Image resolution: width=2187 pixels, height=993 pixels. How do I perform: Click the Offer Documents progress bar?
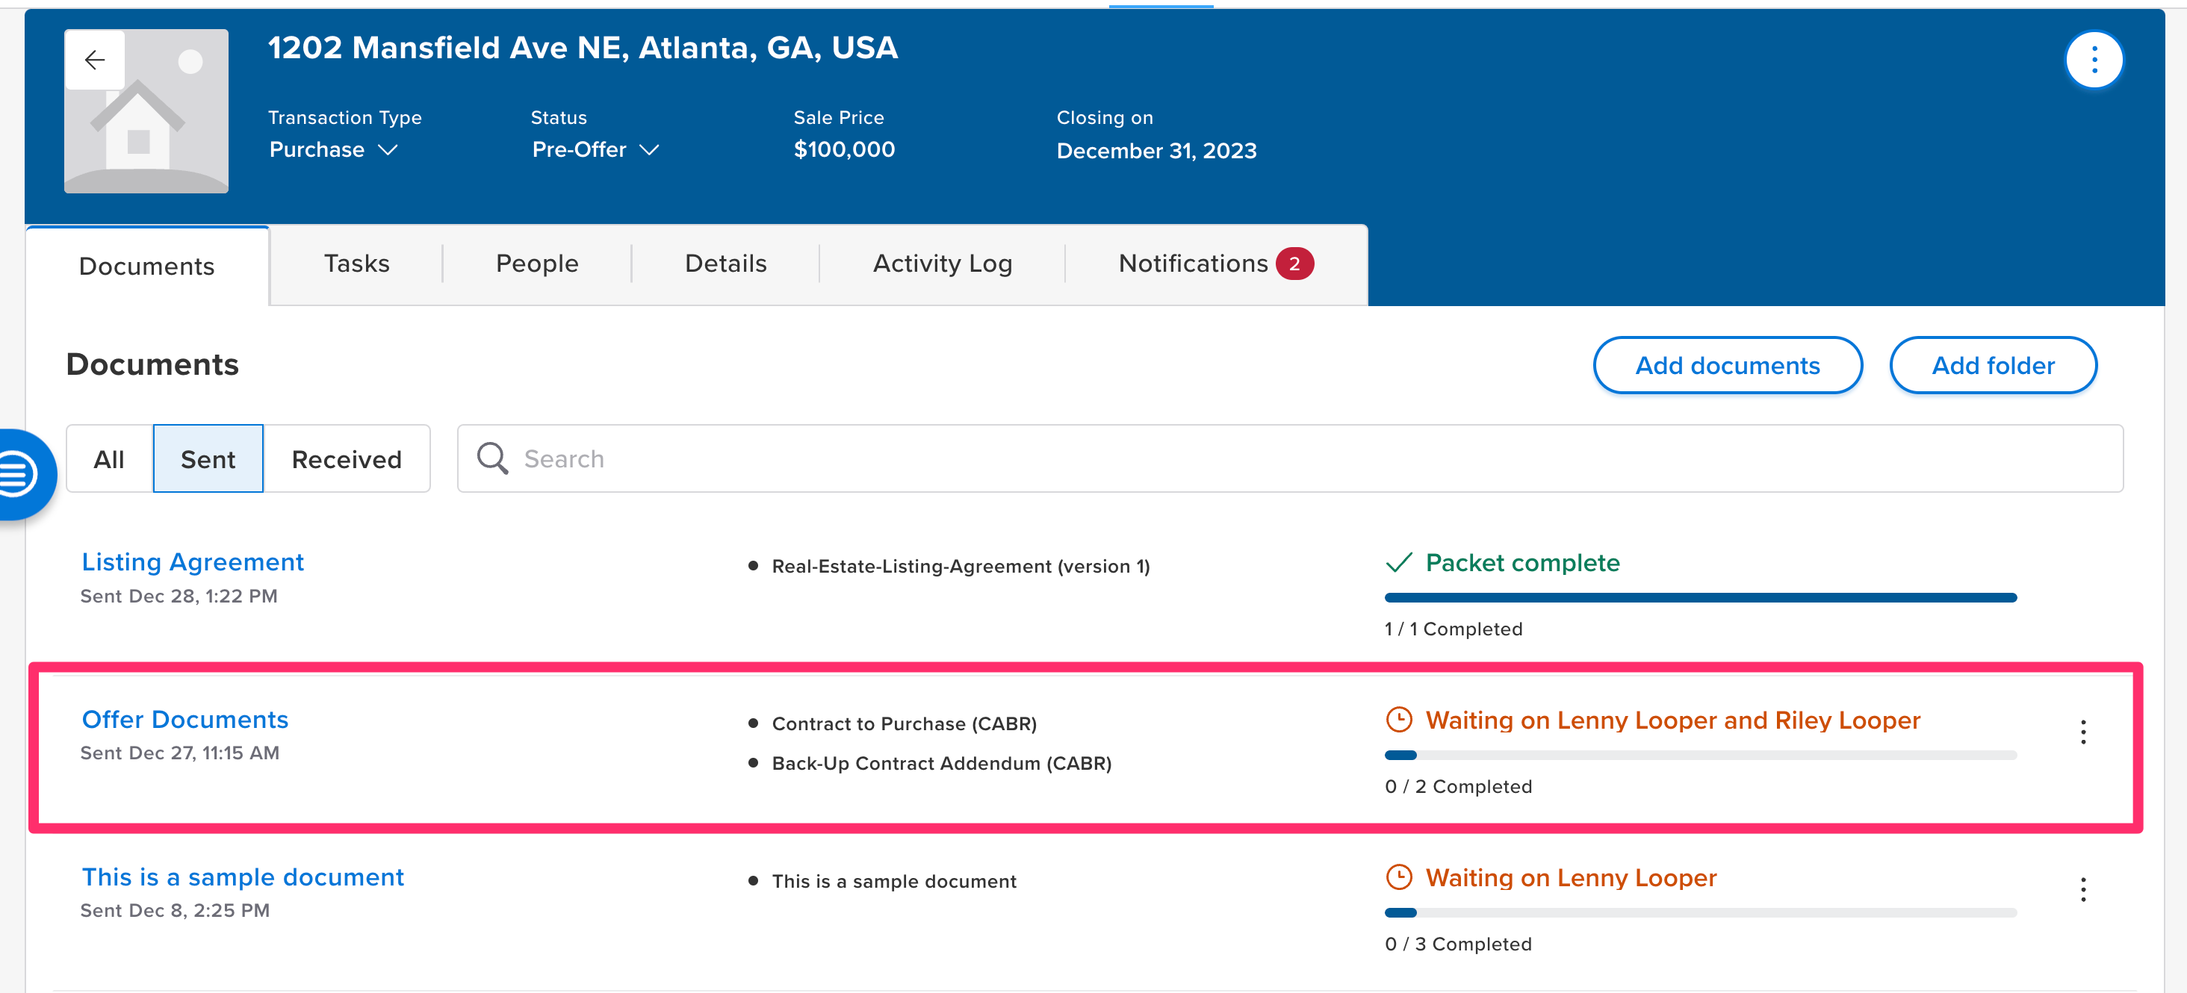pyautogui.click(x=1700, y=755)
